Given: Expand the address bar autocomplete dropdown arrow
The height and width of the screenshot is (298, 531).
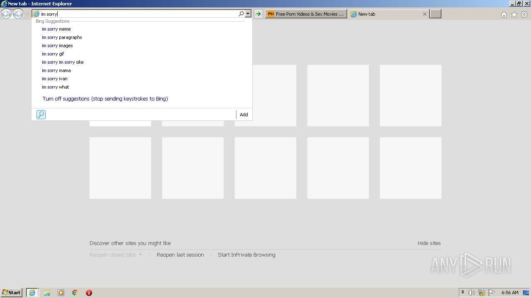Looking at the screenshot, I should click(248, 14).
